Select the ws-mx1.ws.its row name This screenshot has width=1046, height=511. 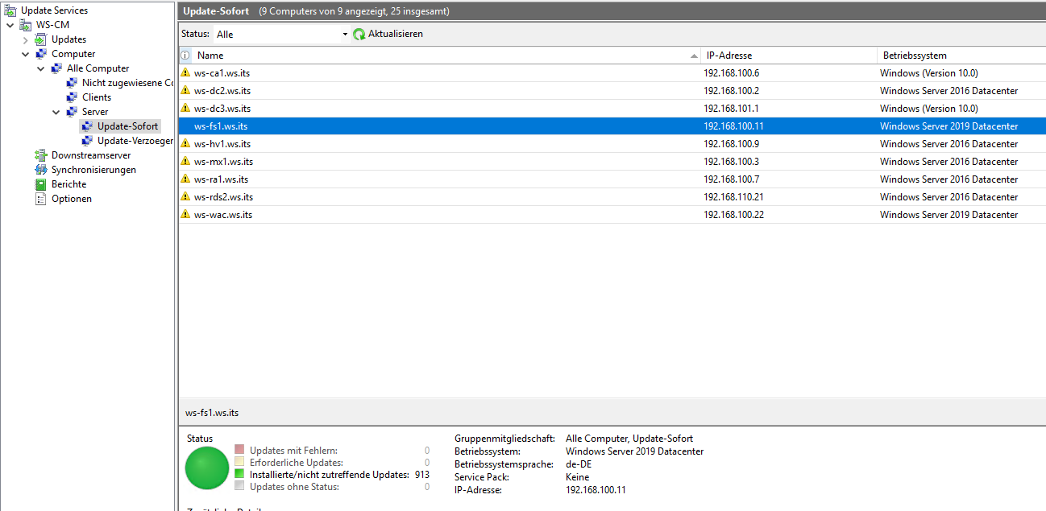coord(223,162)
